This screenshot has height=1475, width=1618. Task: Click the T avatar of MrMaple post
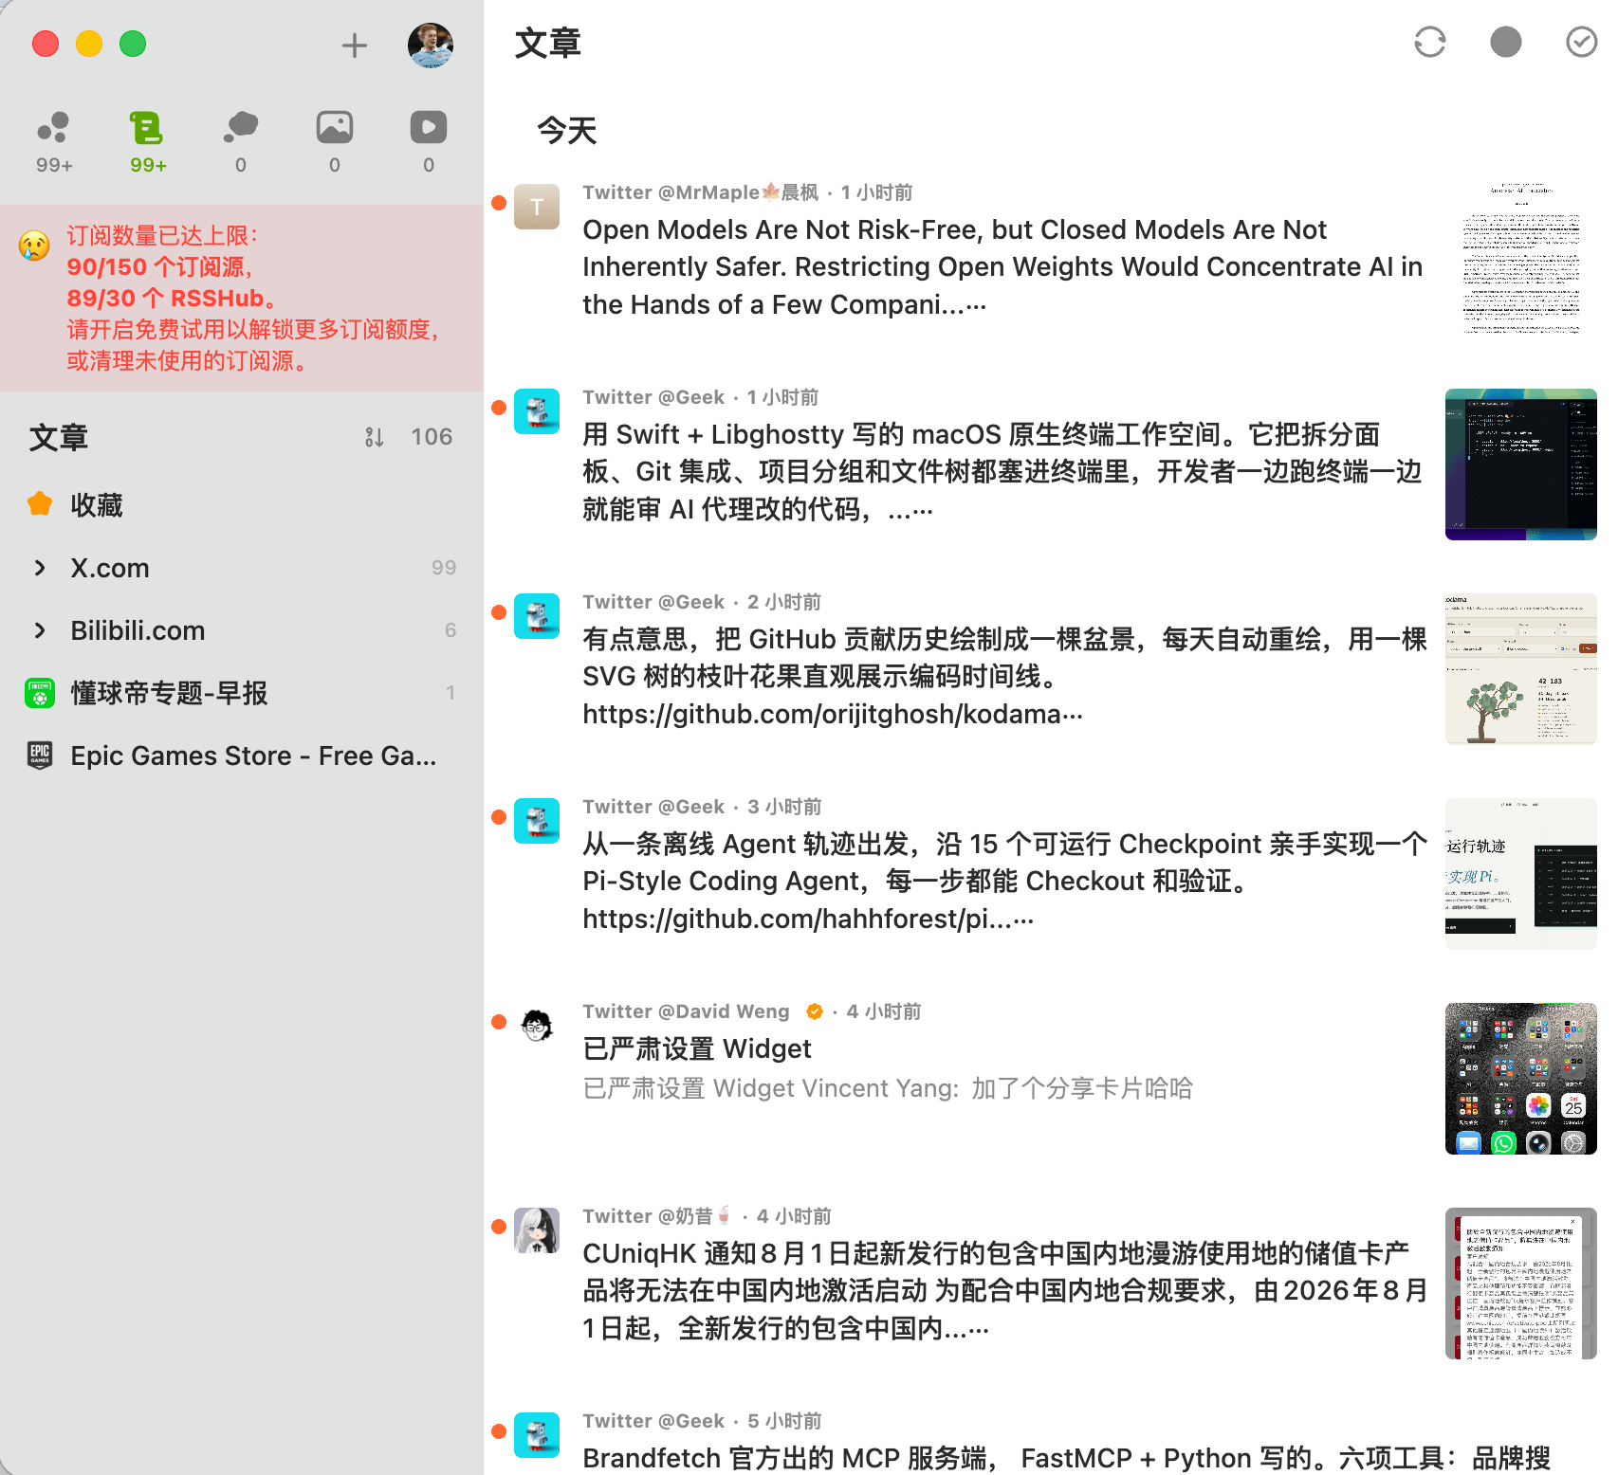tap(537, 207)
